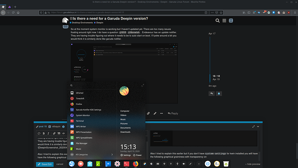Open the forum user avatar menu
Screen dimensions: 298x168
pos(231,21)
